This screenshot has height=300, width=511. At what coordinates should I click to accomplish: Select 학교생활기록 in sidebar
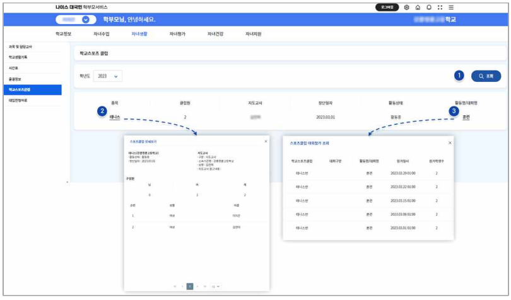(x=32, y=57)
